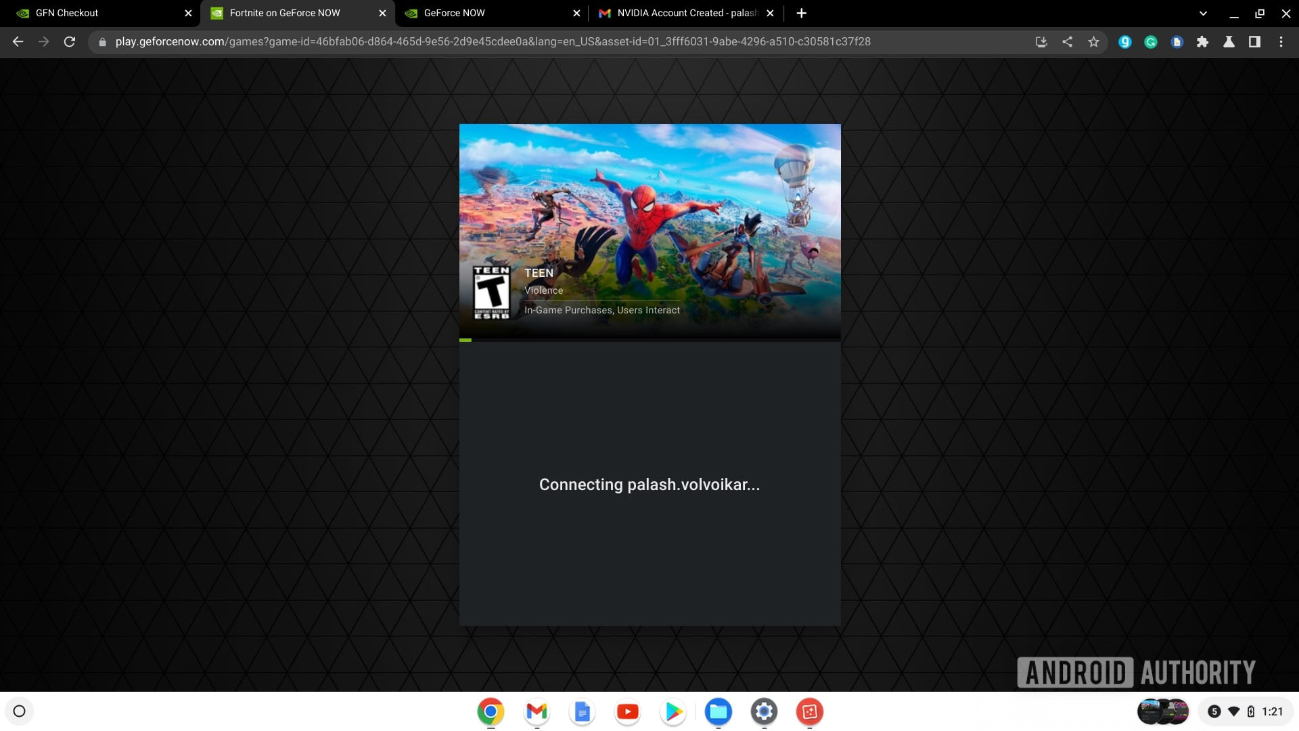
Task: Open Chrome three-dot menu
Action: tap(1281, 42)
